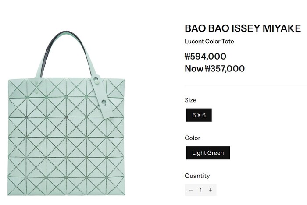Decrease quantity with the minus icon
Image resolution: width=307 pixels, height=205 pixels.
click(x=191, y=190)
